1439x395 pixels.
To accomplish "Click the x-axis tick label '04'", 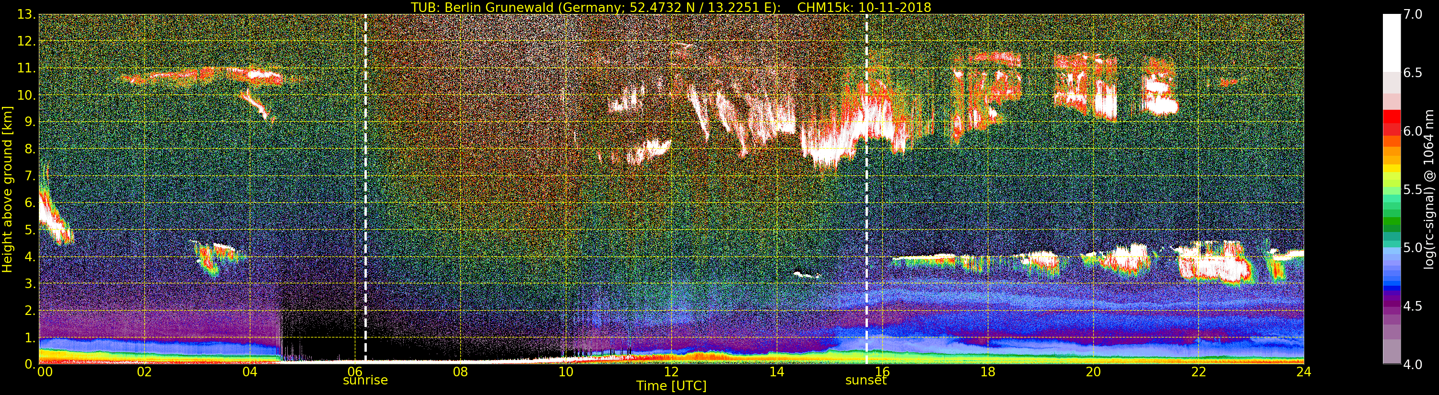I will pyautogui.click(x=250, y=372).
